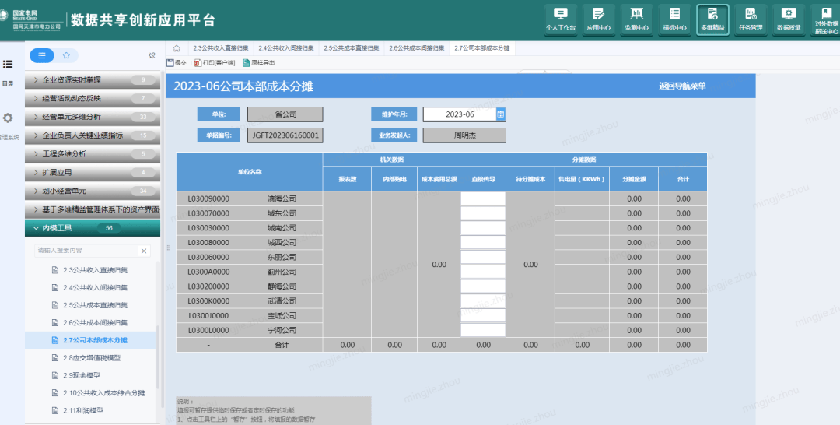Click the 提交 save toolbar button
Screen dimensions: 840x425
click(x=177, y=63)
